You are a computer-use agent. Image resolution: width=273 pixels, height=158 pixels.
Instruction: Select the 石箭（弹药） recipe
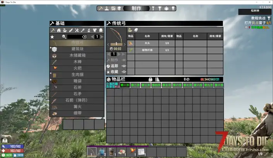(77, 100)
